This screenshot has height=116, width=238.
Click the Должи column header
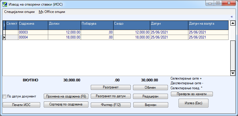tap(64, 25)
